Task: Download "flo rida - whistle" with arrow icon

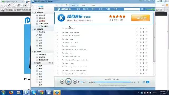Action: coord(143,28)
